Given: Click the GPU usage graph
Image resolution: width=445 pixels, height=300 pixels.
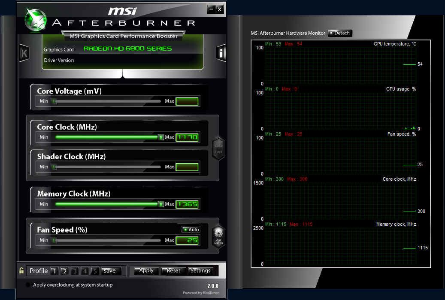Looking at the screenshot, I should [341, 111].
